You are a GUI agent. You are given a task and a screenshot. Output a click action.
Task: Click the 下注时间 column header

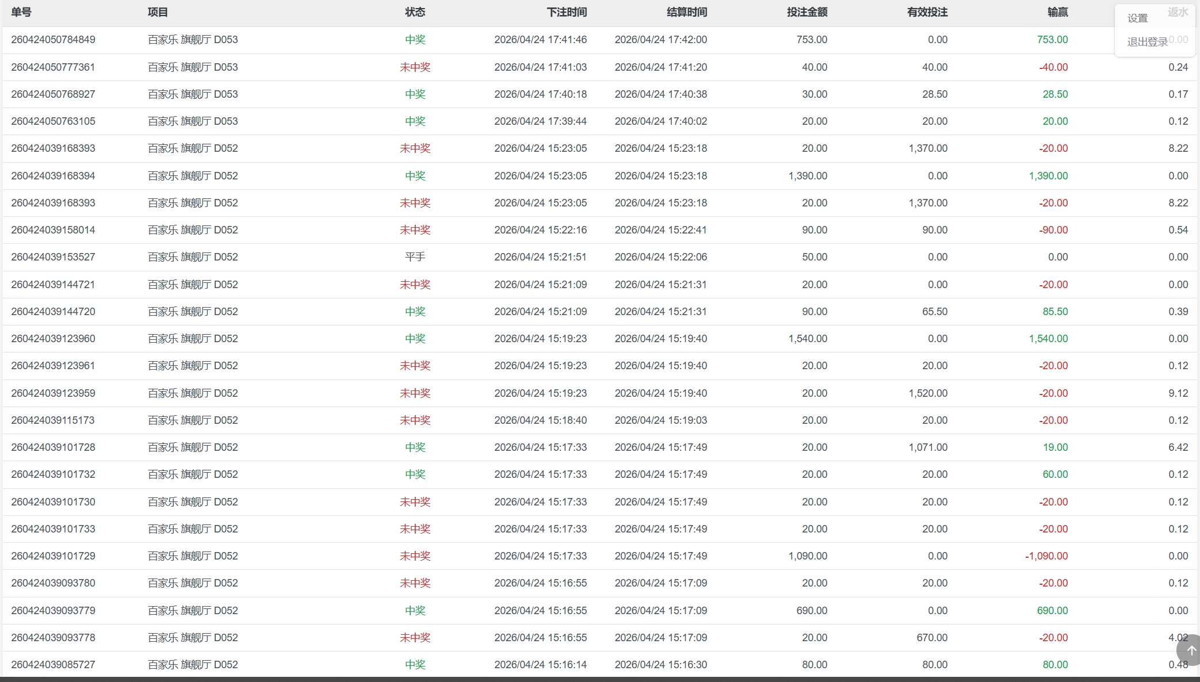point(566,12)
